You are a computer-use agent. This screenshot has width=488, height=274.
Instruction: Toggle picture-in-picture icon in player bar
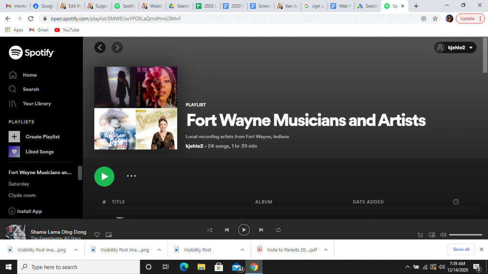[109, 235]
